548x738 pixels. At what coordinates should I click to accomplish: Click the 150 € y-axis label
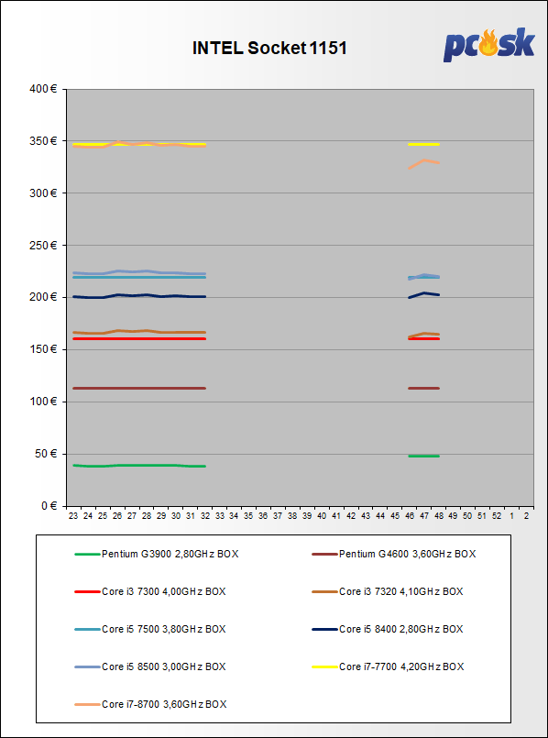(x=44, y=349)
